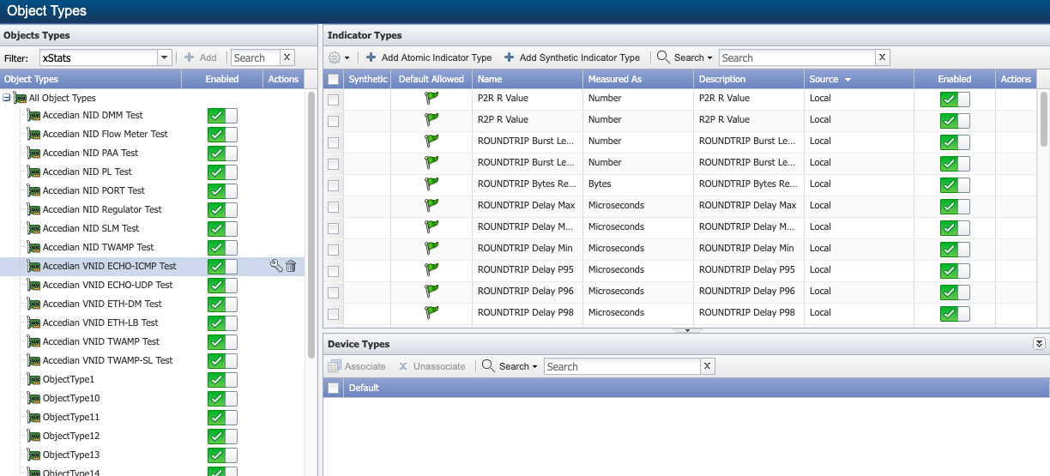1050x476 pixels.
Task: Open the Device Types Search options dropdown
Action: tap(518, 366)
